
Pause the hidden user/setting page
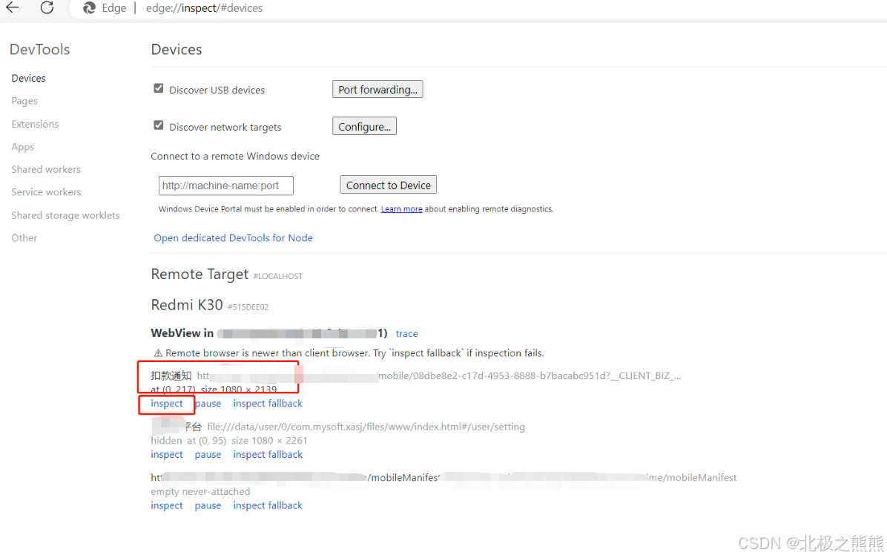pyautogui.click(x=208, y=454)
